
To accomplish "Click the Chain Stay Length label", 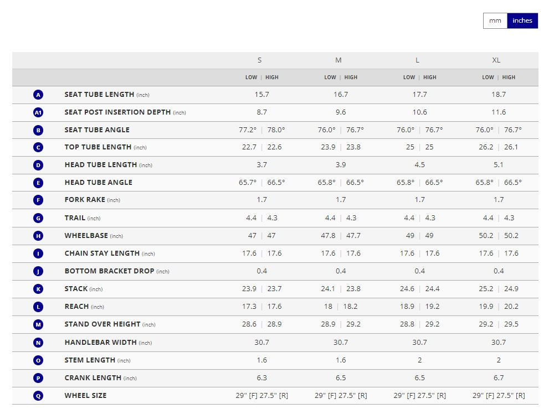I will coord(102,253).
